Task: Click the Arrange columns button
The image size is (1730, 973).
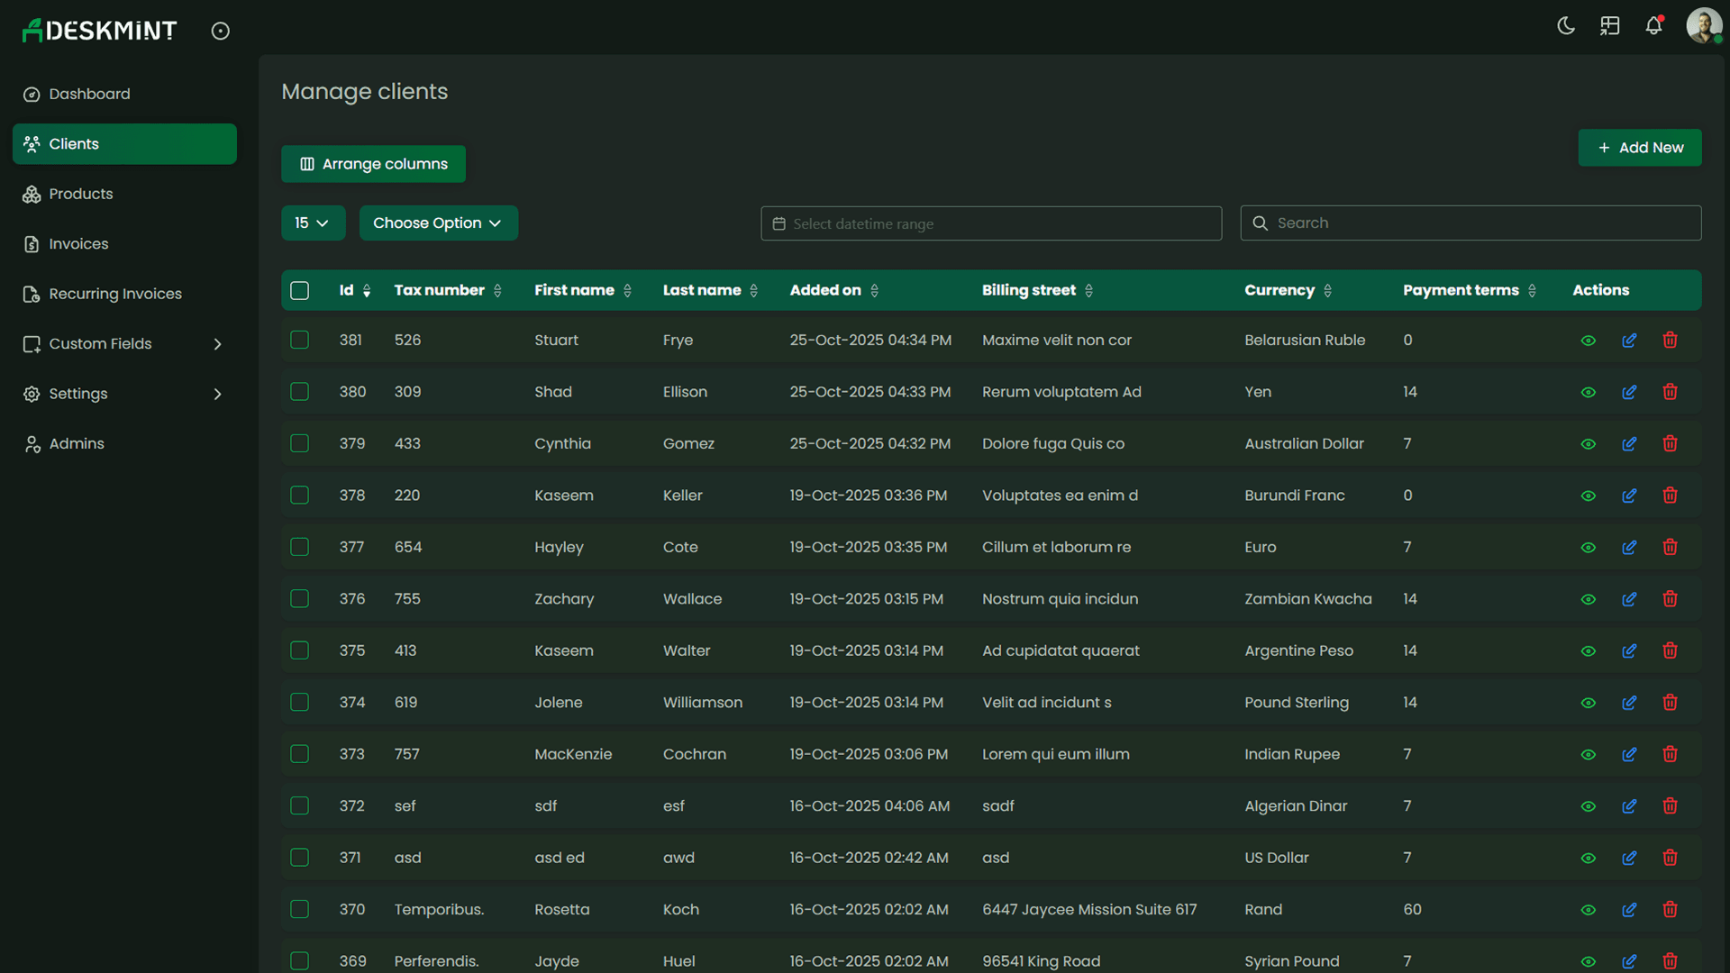Action: coord(373,164)
